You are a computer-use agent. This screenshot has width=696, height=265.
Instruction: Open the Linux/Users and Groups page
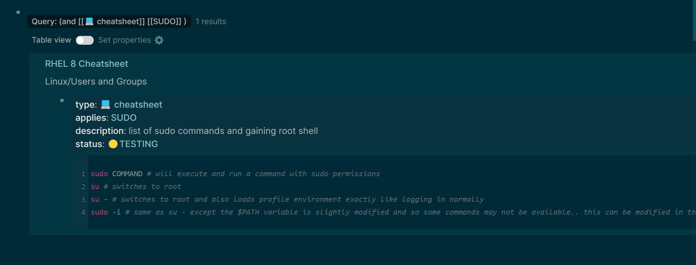point(96,81)
